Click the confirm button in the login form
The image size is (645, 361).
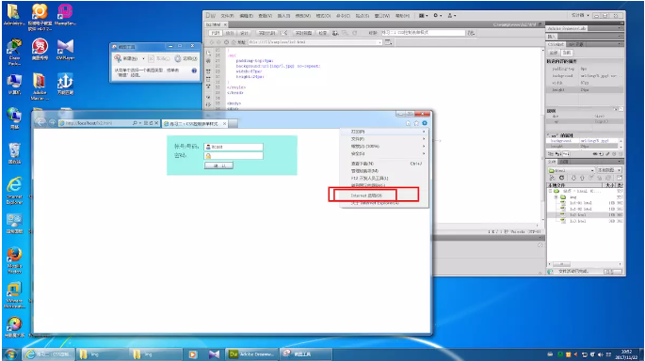(x=218, y=165)
